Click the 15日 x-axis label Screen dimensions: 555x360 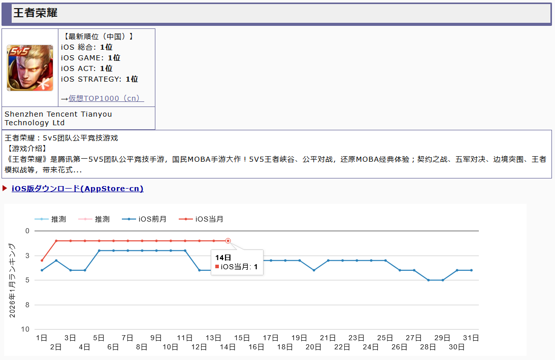coord(242,338)
